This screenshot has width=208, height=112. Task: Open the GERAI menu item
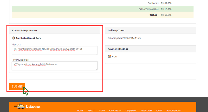[102, 110]
